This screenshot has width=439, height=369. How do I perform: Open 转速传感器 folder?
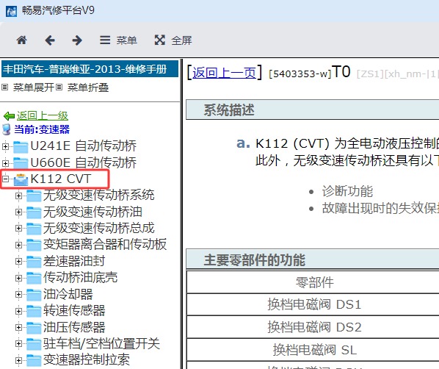click(74, 311)
